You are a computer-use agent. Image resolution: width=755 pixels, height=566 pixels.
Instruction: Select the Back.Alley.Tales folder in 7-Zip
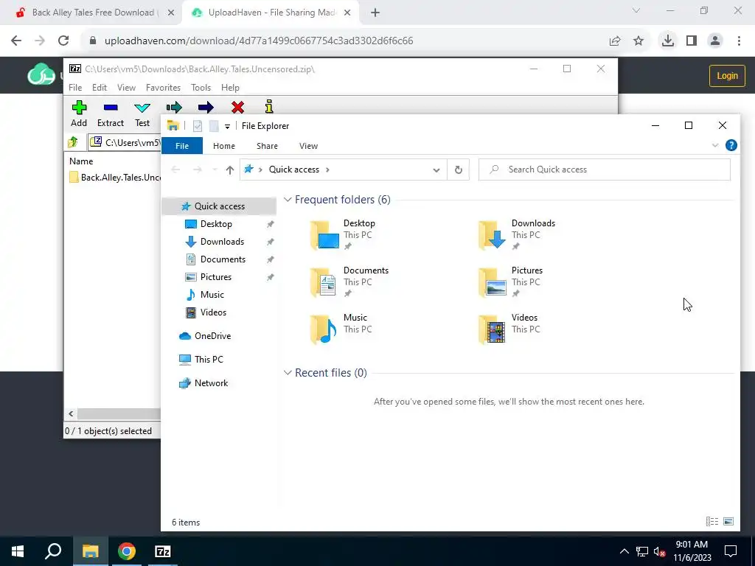tap(114, 177)
